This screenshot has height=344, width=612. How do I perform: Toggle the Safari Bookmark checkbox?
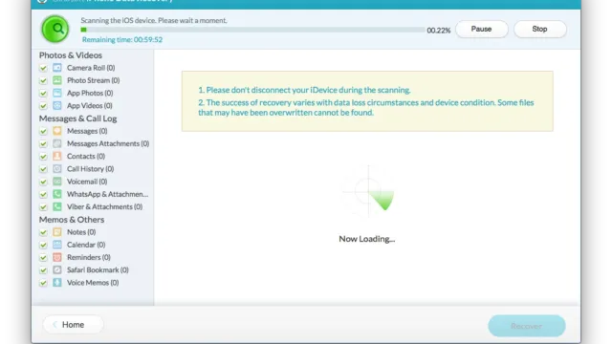(43, 270)
